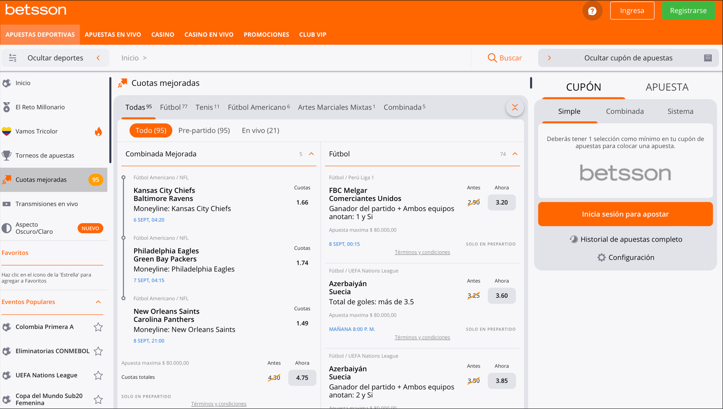Viewport: 723px width, 409px height.
Task: Open CASINO menu item
Action: [163, 35]
